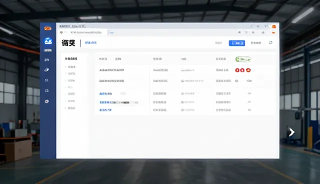Screen dimensions: 320x184
Task: Open the blue link in the third table row
Action: pyautogui.click(x=105, y=93)
